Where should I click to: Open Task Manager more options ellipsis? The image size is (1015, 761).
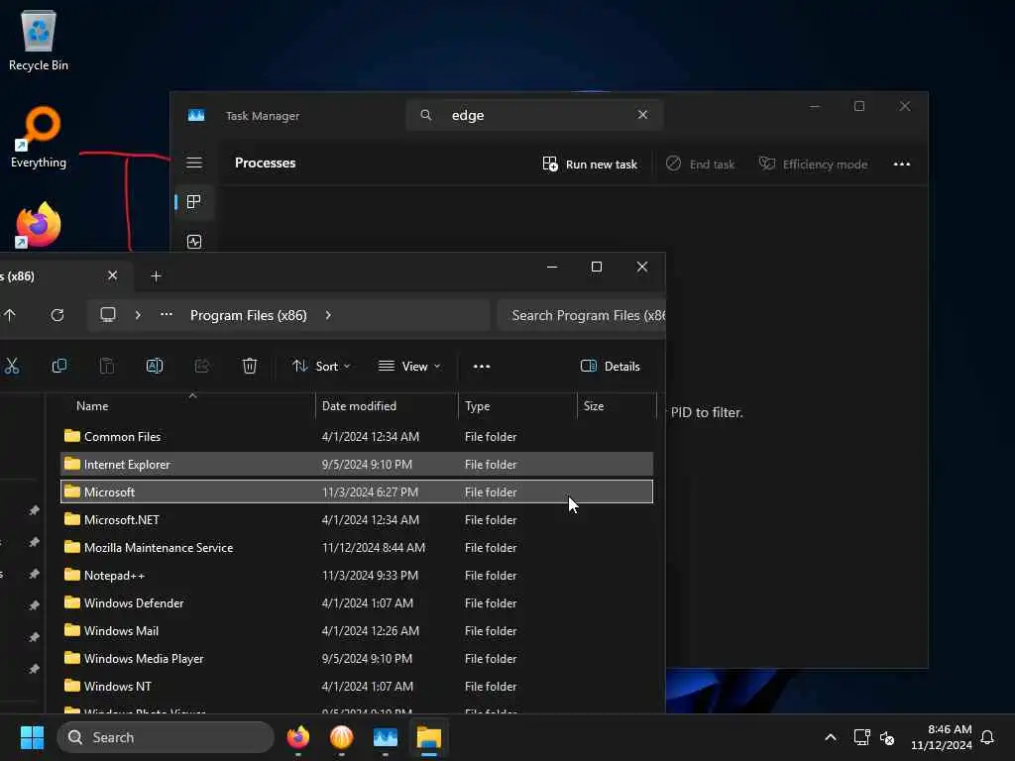coord(902,163)
